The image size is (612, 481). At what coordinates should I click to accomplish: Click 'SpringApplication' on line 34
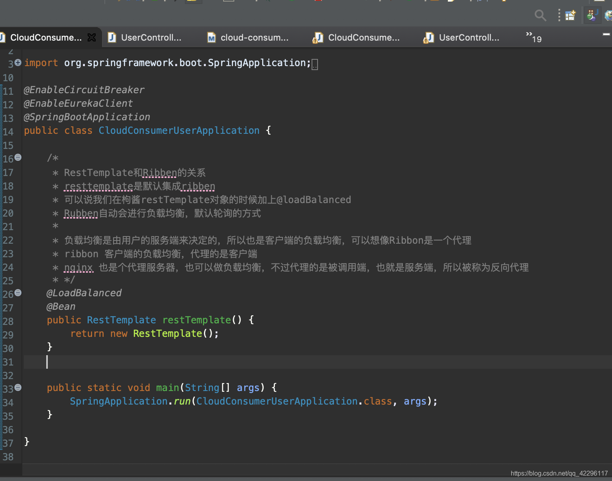119,401
